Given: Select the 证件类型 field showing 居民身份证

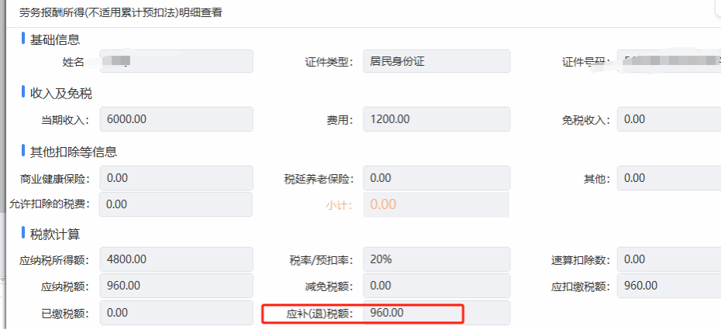Looking at the screenshot, I should [x=436, y=61].
